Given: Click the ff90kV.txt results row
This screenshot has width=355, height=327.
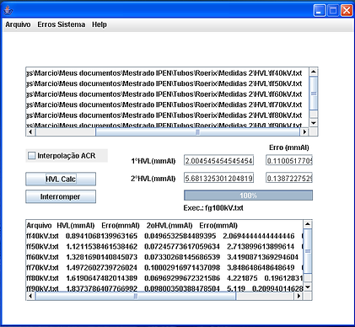Looking at the screenshot, I should coord(164,288).
